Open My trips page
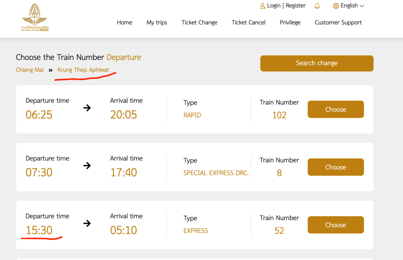This screenshot has height=260, width=403. [157, 23]
